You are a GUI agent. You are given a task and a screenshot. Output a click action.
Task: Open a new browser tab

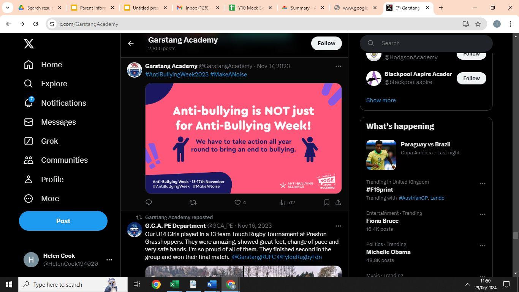point(441,8)
